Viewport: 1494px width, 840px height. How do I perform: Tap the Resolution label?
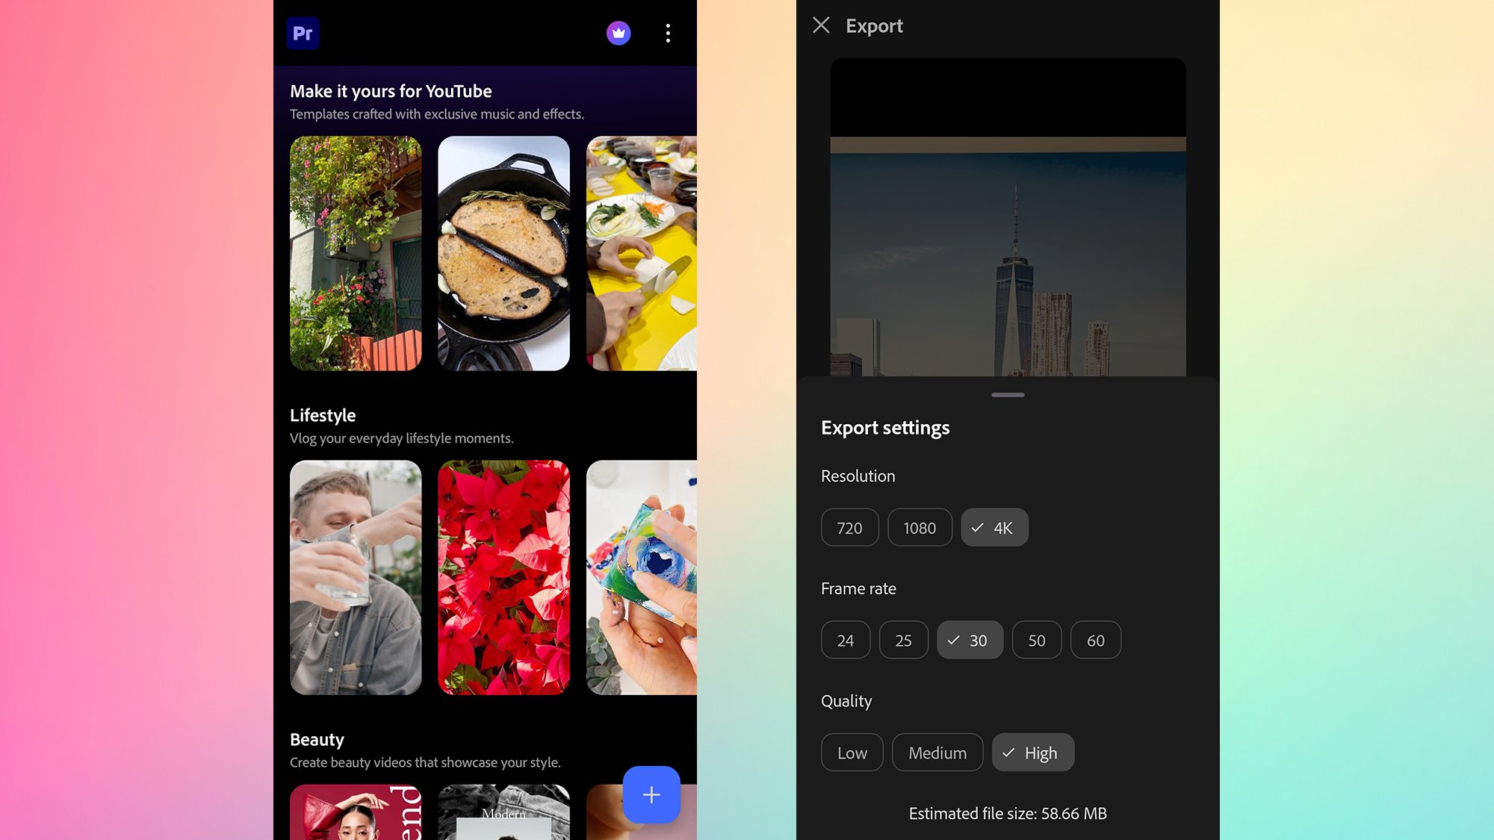[858, 476]
